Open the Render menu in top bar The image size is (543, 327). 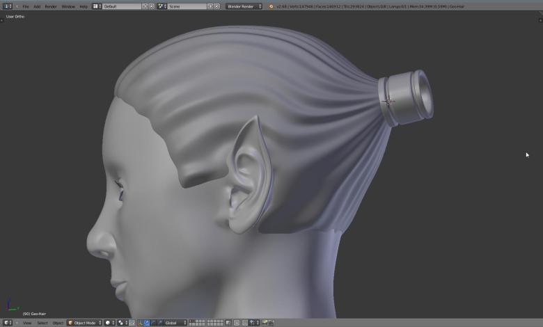51,6
